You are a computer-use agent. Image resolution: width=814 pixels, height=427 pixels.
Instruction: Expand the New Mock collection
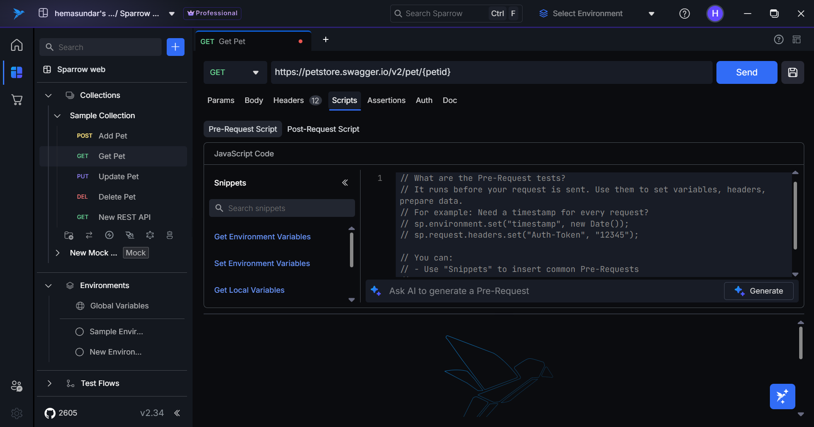click(x=58, y=253)
